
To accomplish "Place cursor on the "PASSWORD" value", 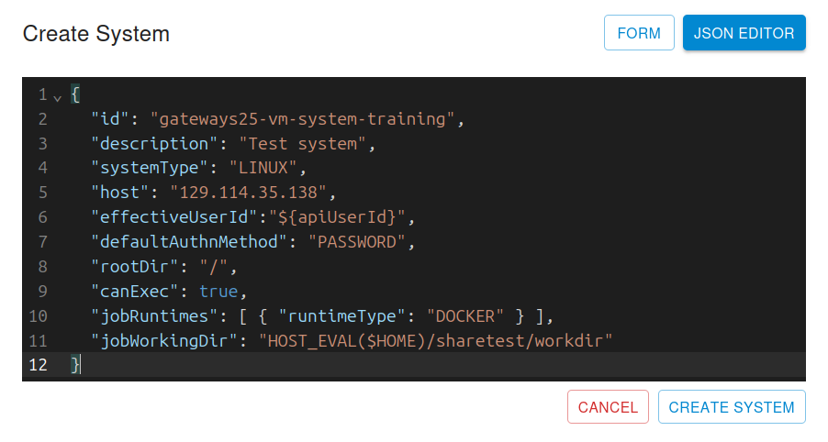I will coord(356,243).
